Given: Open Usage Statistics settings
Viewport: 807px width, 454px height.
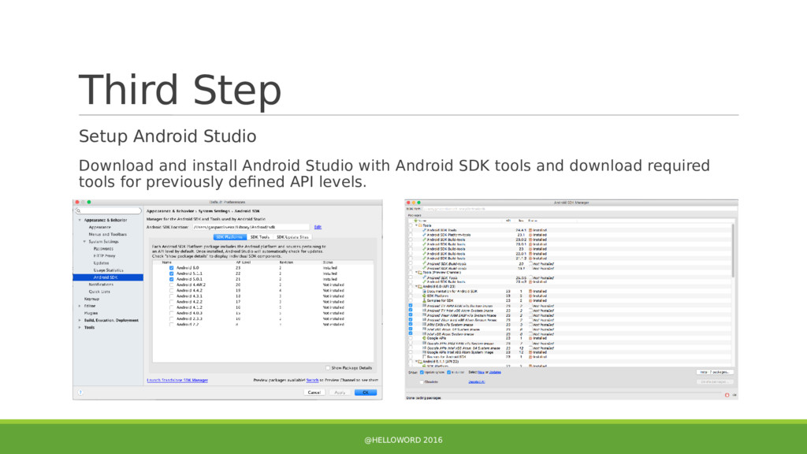Looking at the screenshot, I should pos(108,270).
